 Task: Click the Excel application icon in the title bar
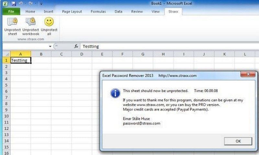coord(5,4)
